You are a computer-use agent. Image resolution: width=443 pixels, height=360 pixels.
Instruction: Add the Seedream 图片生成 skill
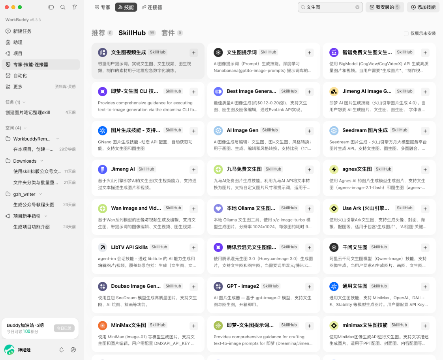[x=425, y=131]
